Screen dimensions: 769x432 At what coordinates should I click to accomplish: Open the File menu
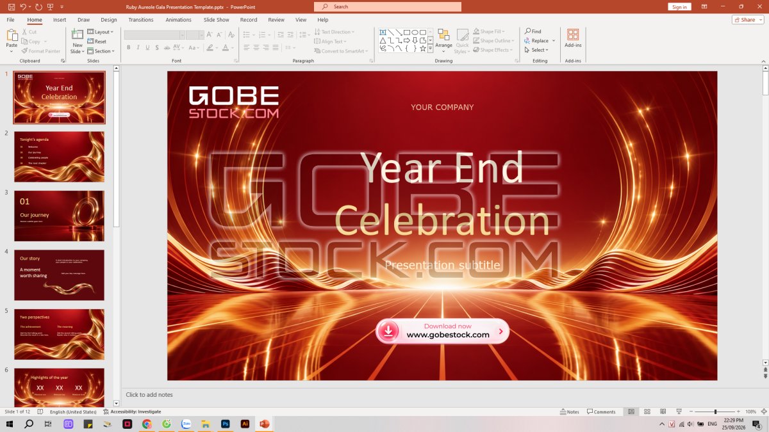(10, 20)
